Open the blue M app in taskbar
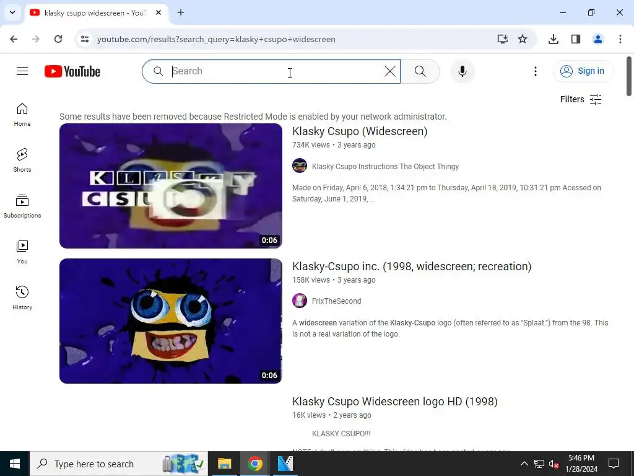 (x=285, y=464)
